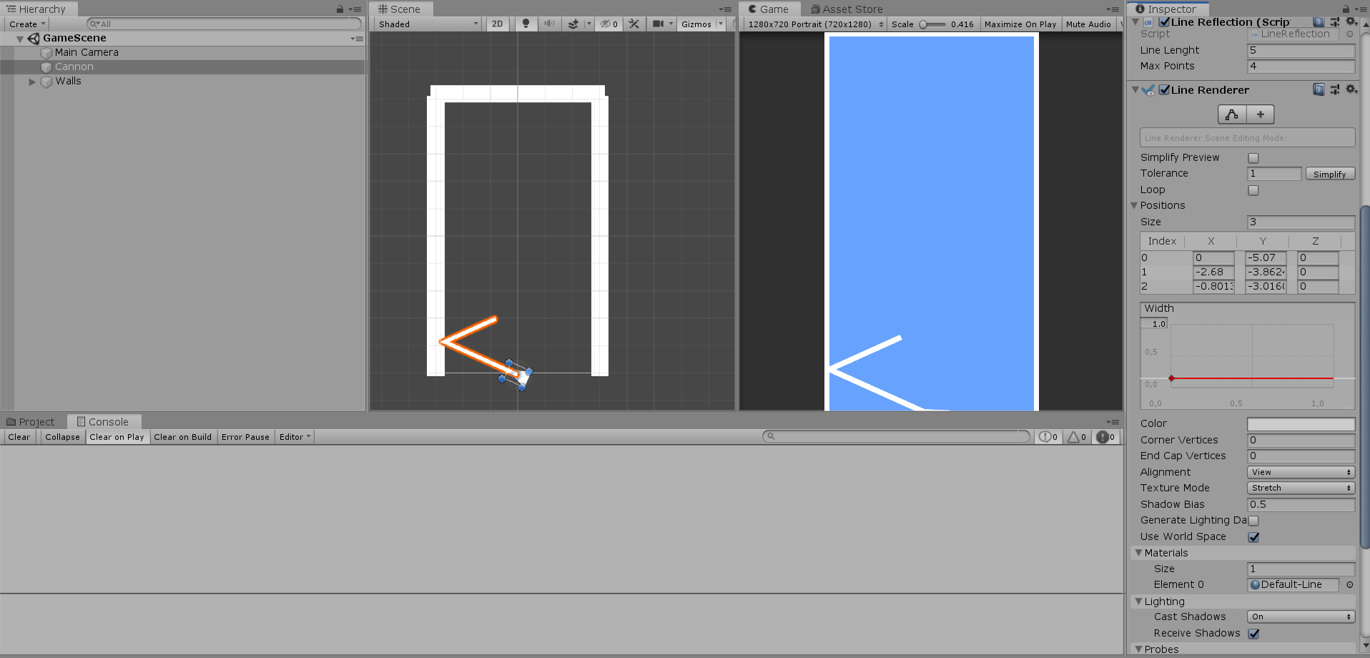Toggle audio in the Scene view toolbar
The width and height of the screenshot is (1370, 658).
pos(549,24)
